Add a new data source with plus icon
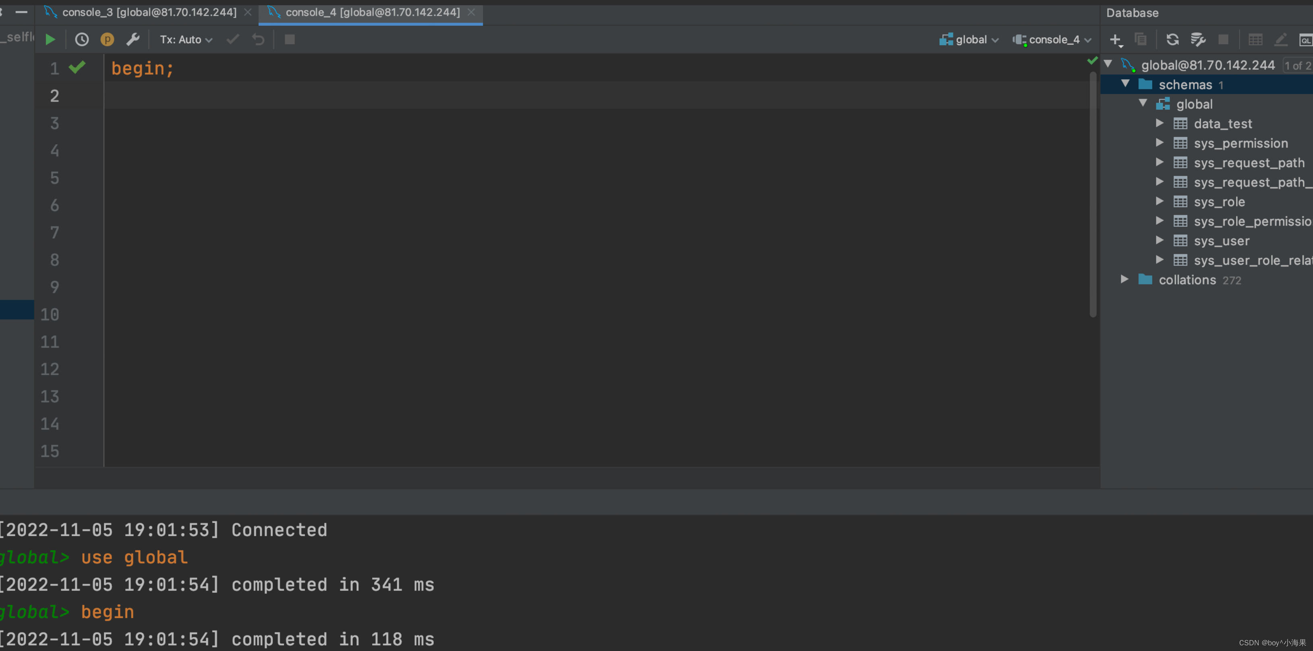1313x651 pixels. pyautogui.click(x=1115, y=39)
